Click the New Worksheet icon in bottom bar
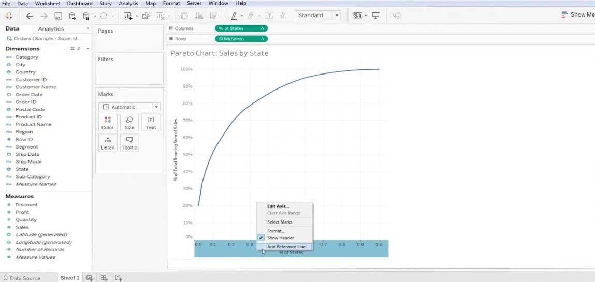 (90, 278)
